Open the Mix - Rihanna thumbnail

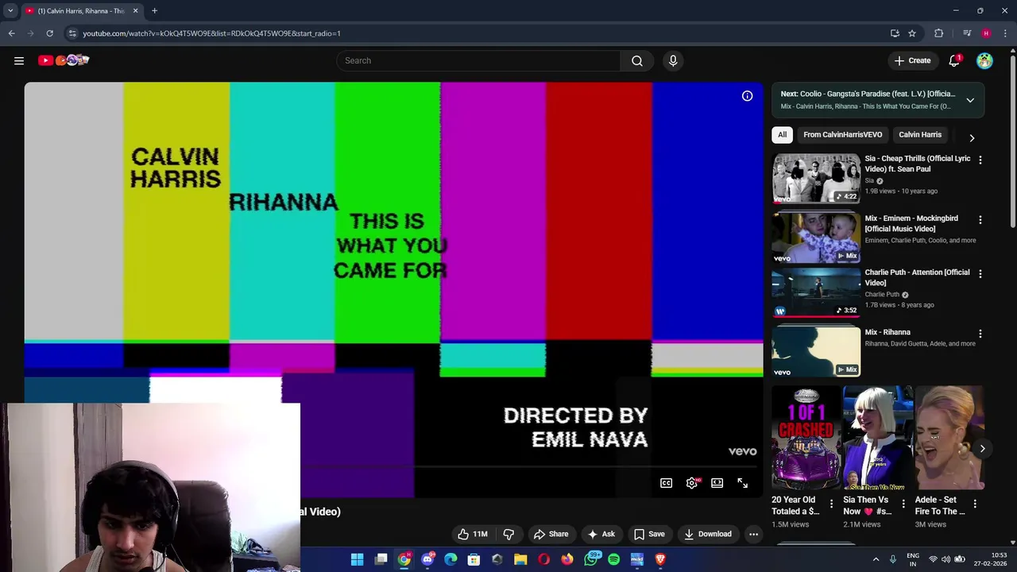coord(816,352)
